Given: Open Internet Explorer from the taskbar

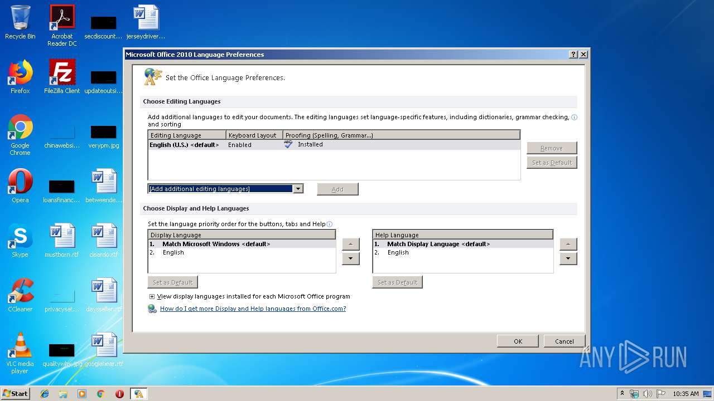Looking at the screenshot, I should point(45,394).
